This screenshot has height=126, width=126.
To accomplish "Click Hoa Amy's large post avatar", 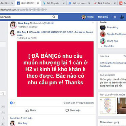I will (13, 25).
